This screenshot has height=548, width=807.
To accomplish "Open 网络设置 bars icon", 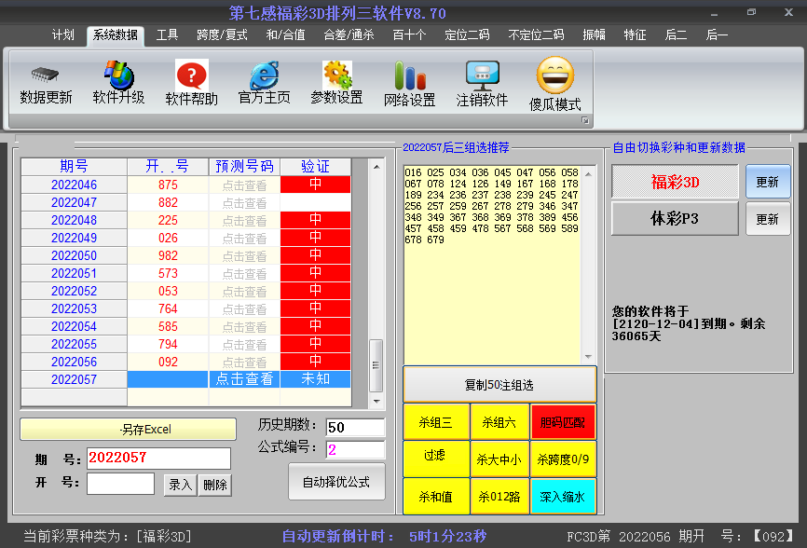I will click(410, 75).
